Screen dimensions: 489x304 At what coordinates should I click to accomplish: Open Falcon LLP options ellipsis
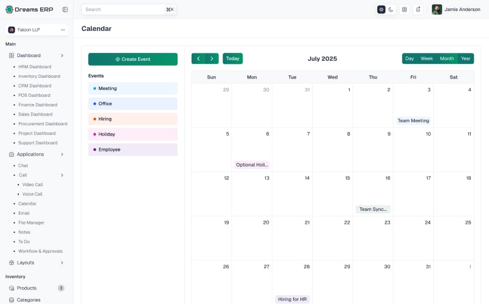(63, 30)
